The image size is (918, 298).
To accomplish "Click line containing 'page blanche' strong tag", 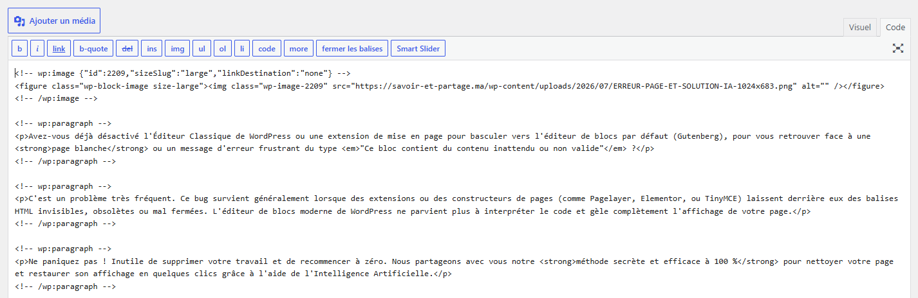I will pos(334,148).
